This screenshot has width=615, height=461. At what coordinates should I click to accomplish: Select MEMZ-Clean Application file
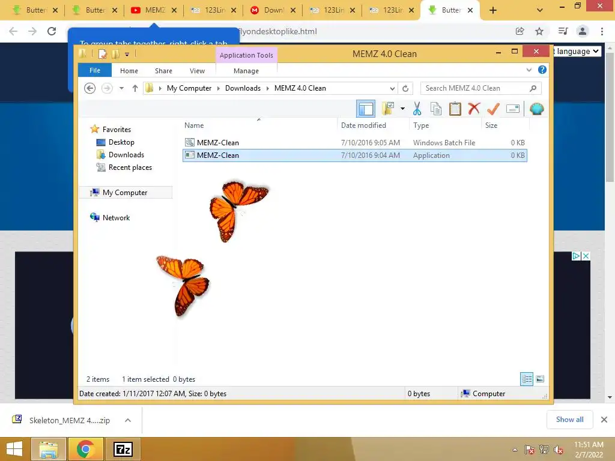pos(354,155)
